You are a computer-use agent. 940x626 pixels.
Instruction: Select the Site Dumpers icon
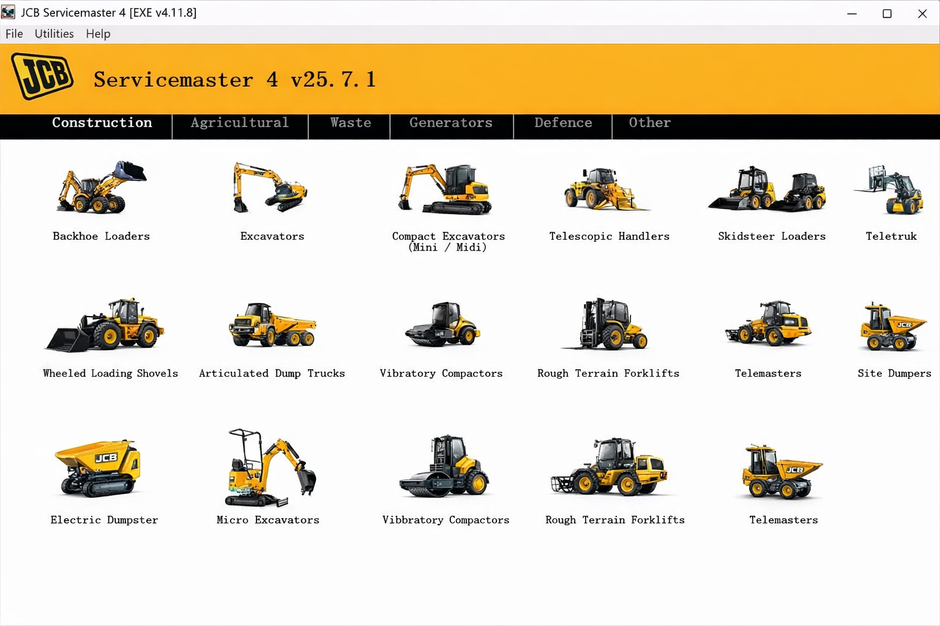coord(893,326)
